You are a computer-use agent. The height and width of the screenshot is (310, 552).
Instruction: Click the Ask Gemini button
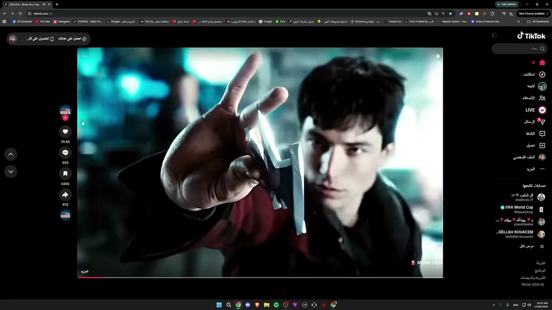coord(507,4)
